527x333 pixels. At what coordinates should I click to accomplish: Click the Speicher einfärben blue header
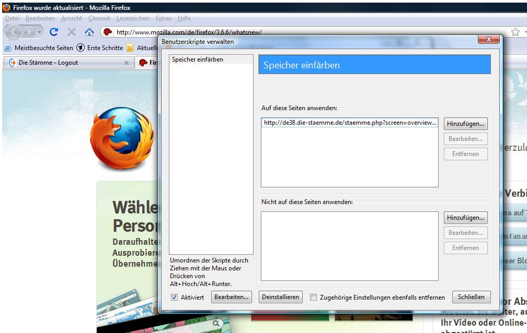point(374,65)
